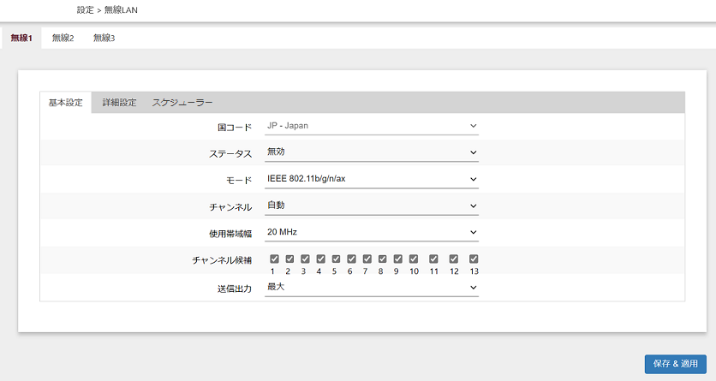Screen dimensions: 716x381
Task: Expand the チャンネル dropdown set to 自動
Action: pyautogui.click(x=371, y=205)
